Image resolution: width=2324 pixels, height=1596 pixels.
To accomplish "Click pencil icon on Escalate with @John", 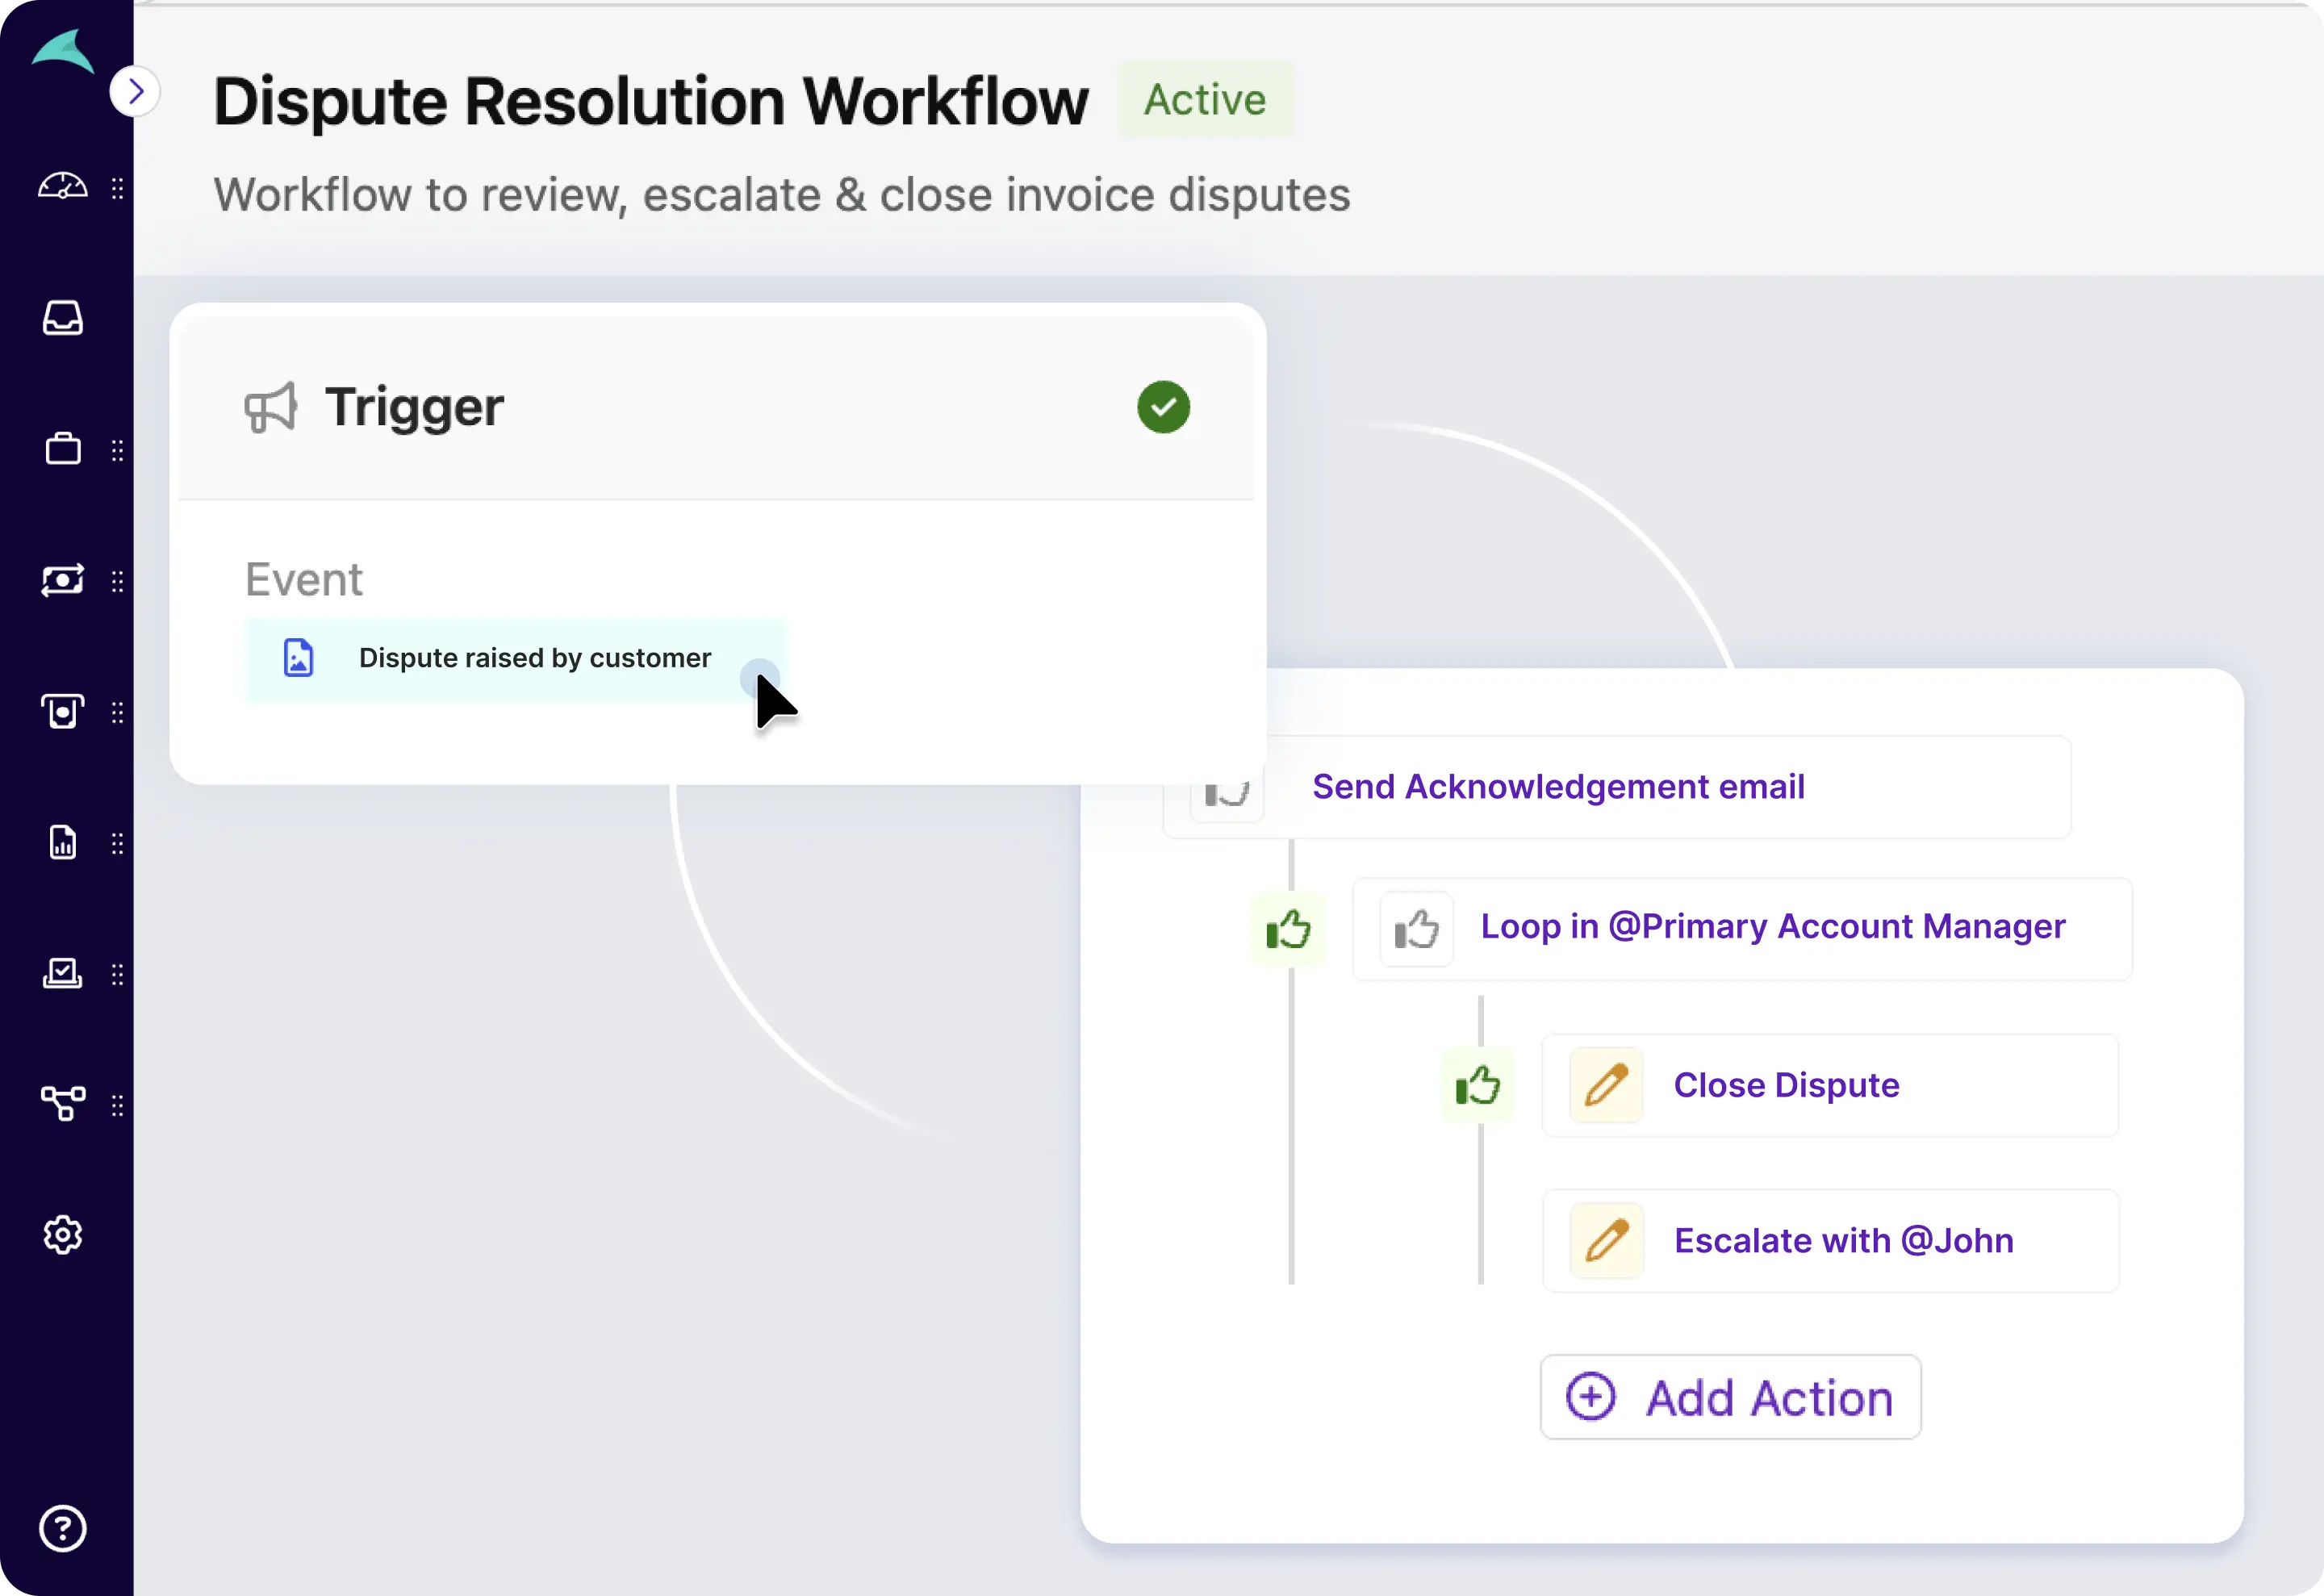I will tap(1606, 1241).
